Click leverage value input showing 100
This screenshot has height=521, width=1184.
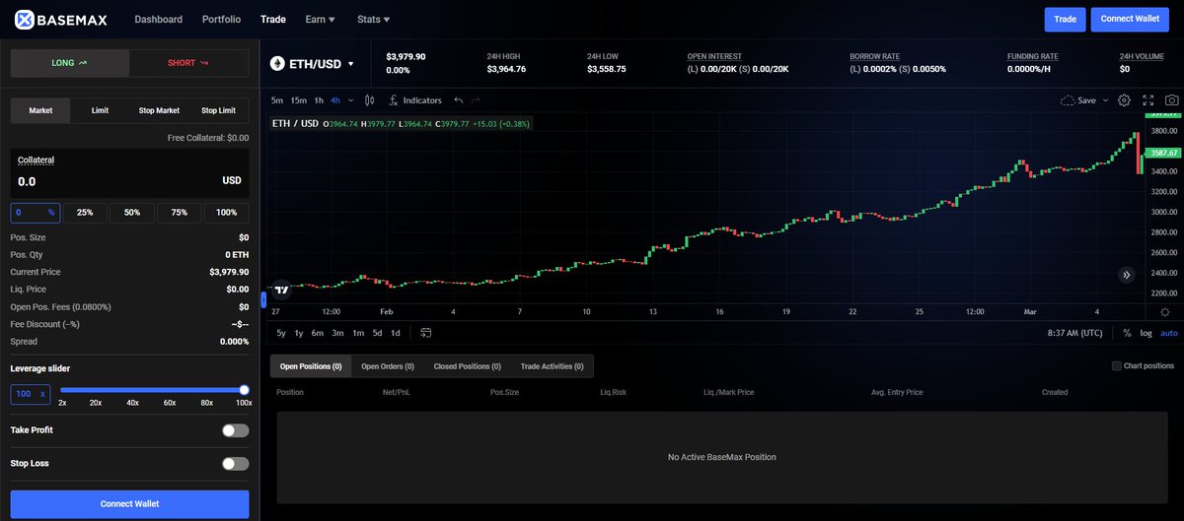pyautogui.click(x=30, y=394)
